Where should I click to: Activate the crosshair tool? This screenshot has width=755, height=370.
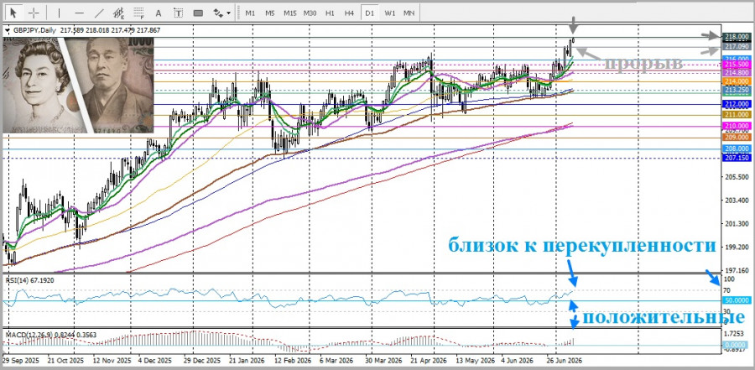coord(34,13)
